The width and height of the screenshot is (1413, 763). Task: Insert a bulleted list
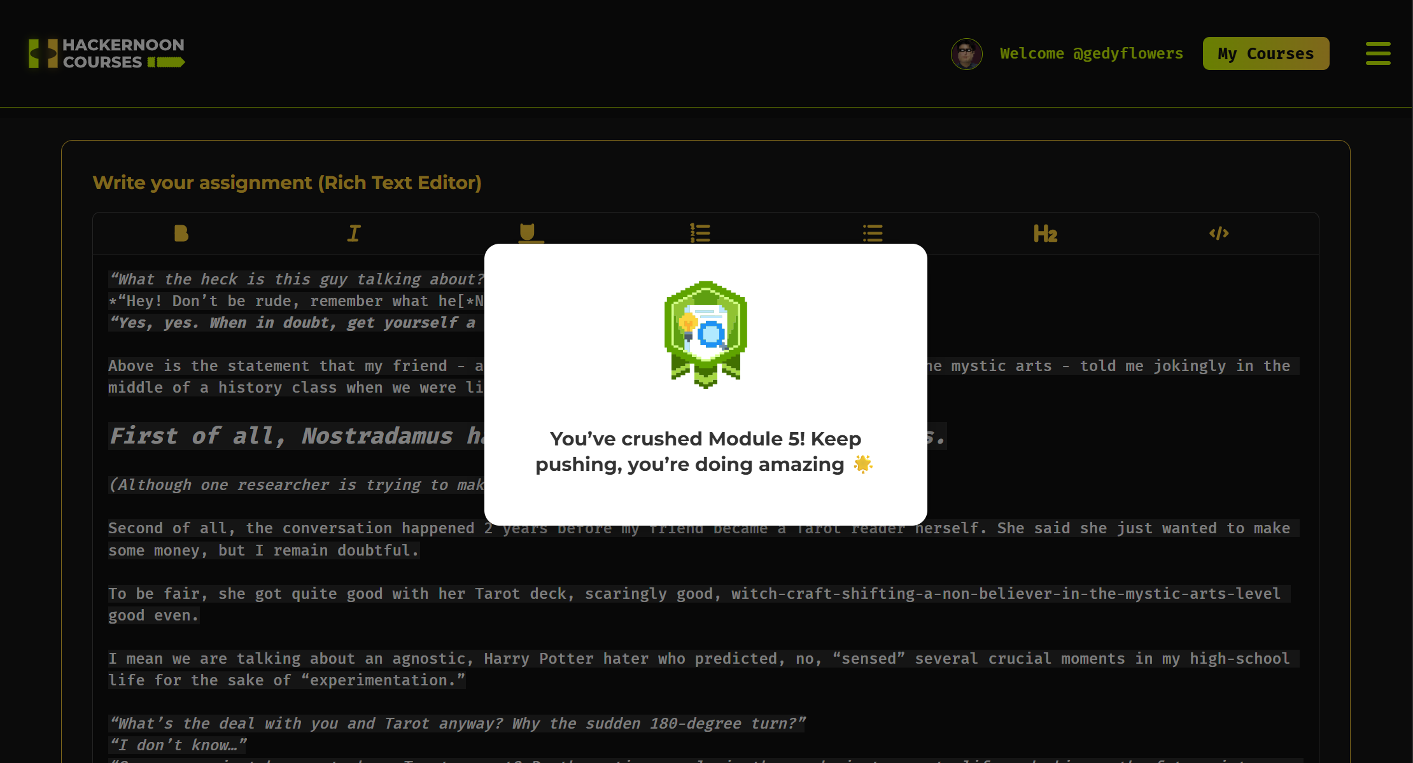pos(873,234)
